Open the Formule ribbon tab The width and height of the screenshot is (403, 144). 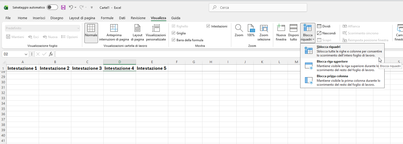(x=107, y=18)
